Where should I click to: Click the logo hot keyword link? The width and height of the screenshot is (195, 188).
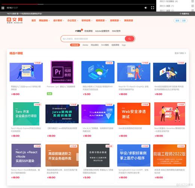pyautogui.click(x=124, y=45)
